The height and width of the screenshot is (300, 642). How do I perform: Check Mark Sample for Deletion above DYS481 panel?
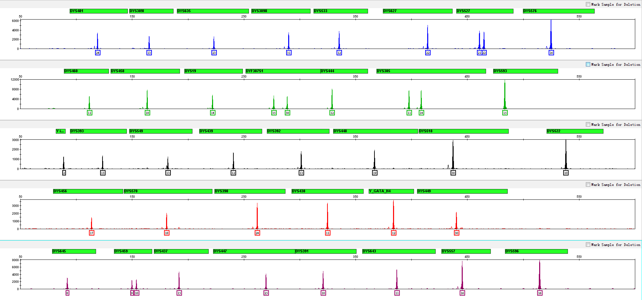tap(588, 4)
